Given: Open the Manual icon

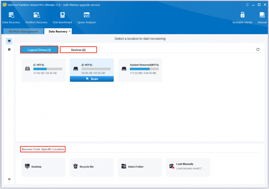Looking at the screenshot, I should click(262, 18).
